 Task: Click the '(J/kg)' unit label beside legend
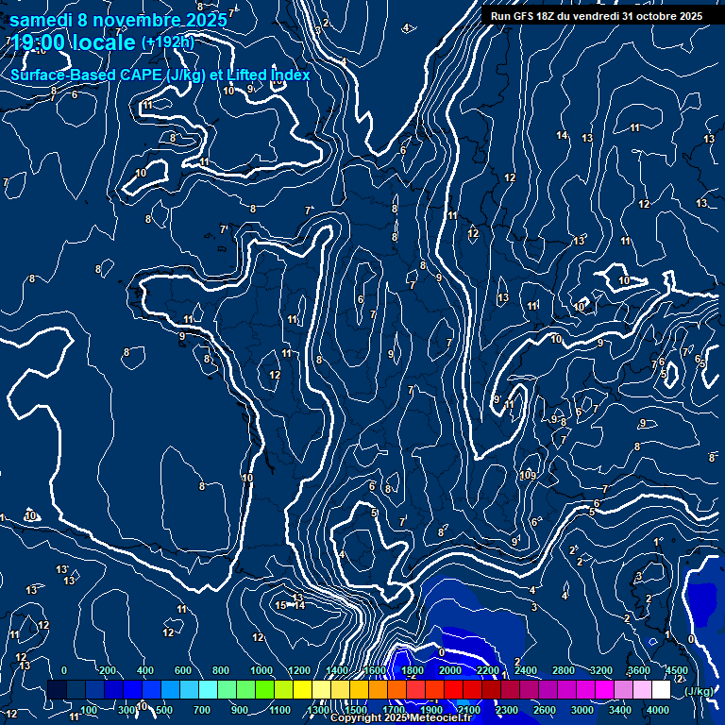click(699, 691)
